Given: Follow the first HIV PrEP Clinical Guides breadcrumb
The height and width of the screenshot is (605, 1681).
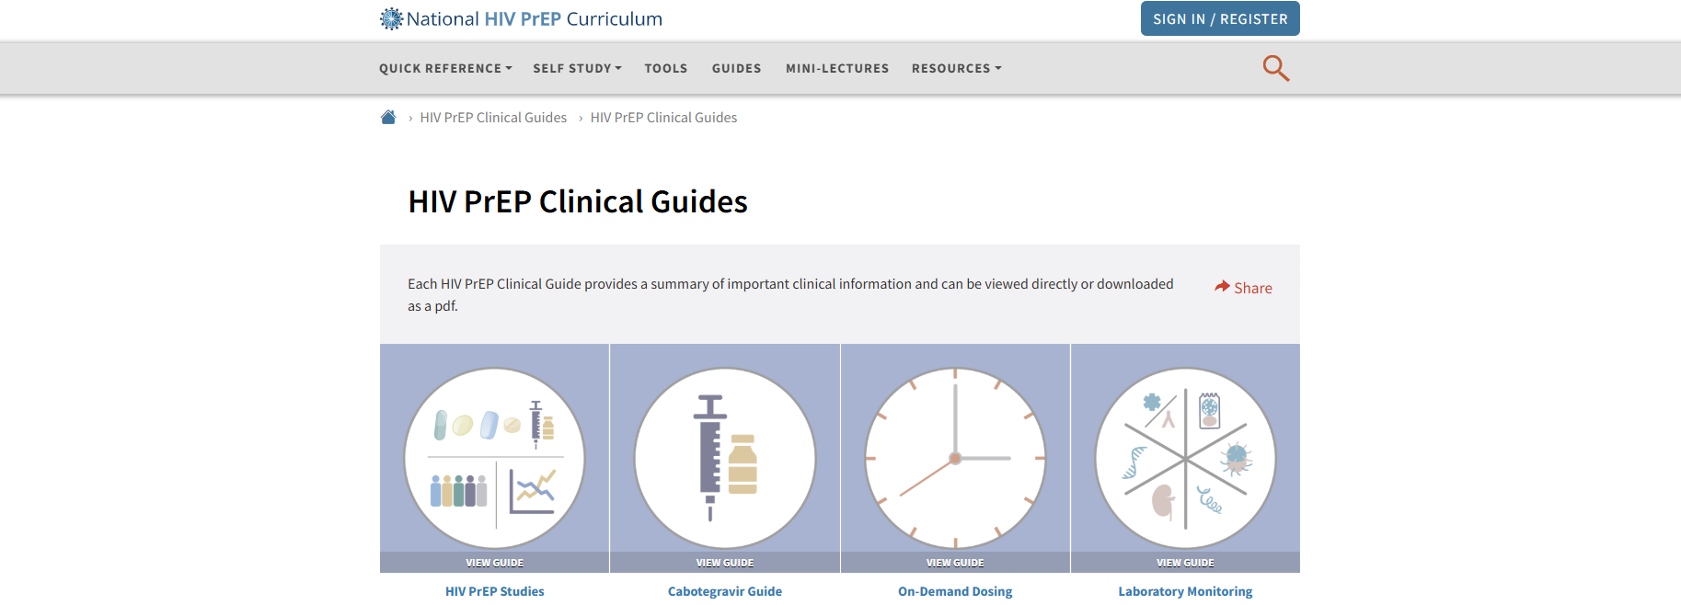Looking at the screenshot, I should pyautogui.click(x=493, y=118).
